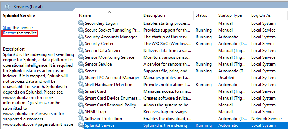
Task: Click the gear icon for Sensor Data Service
Action: pos(81,50)
